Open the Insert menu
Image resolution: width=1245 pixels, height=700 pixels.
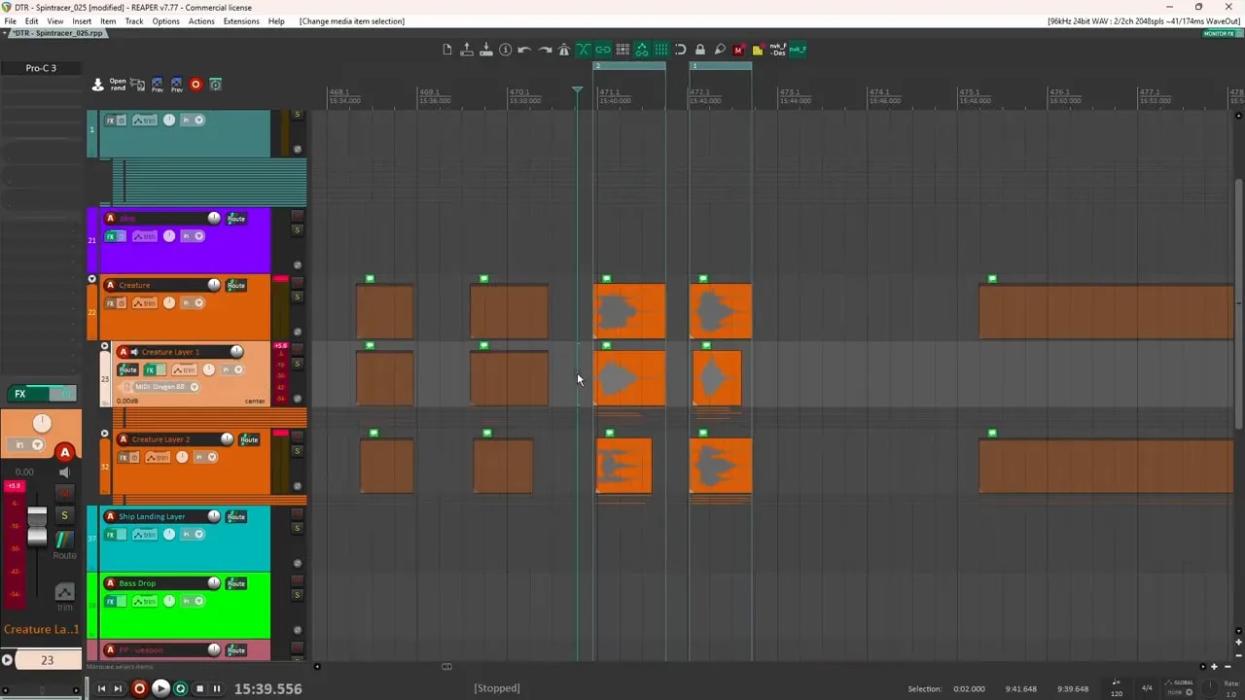(82, 20)
